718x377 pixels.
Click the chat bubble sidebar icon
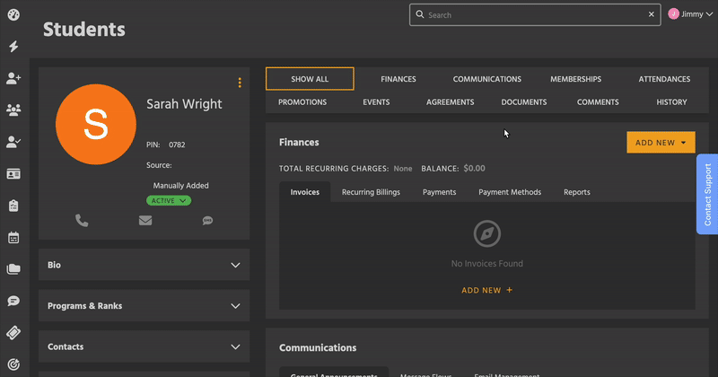(x=13, y=301)
